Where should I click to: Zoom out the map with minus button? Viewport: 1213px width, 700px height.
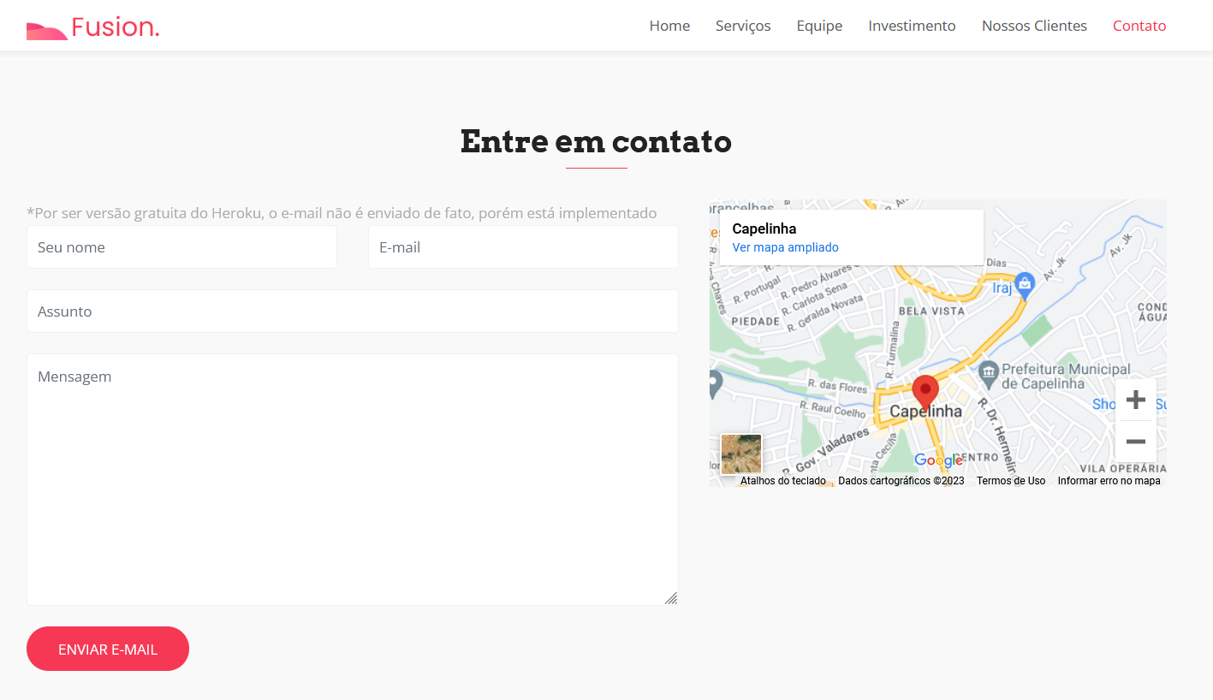tap(1135, 442)
